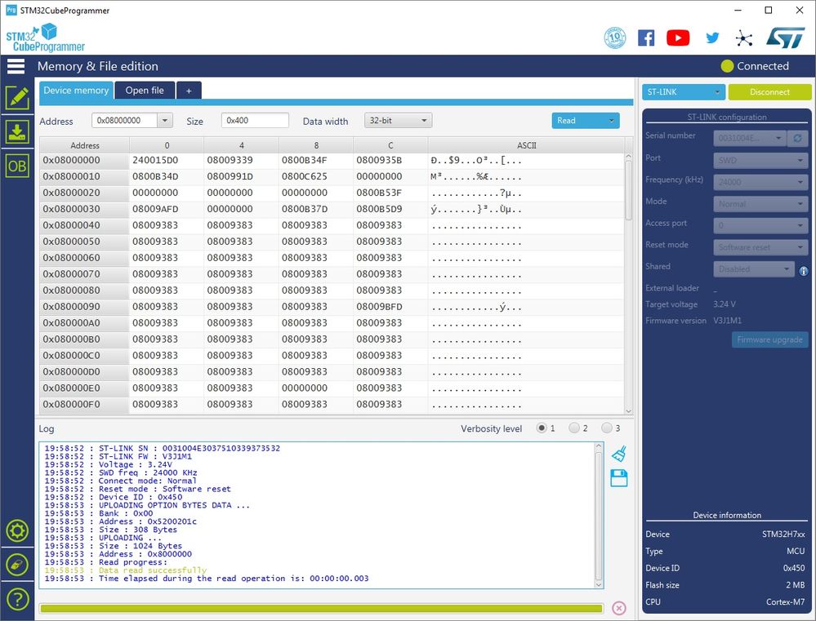816x621 pixels.
Task: Open the Port SWD dropdown
Action: (x=760, y=160)
